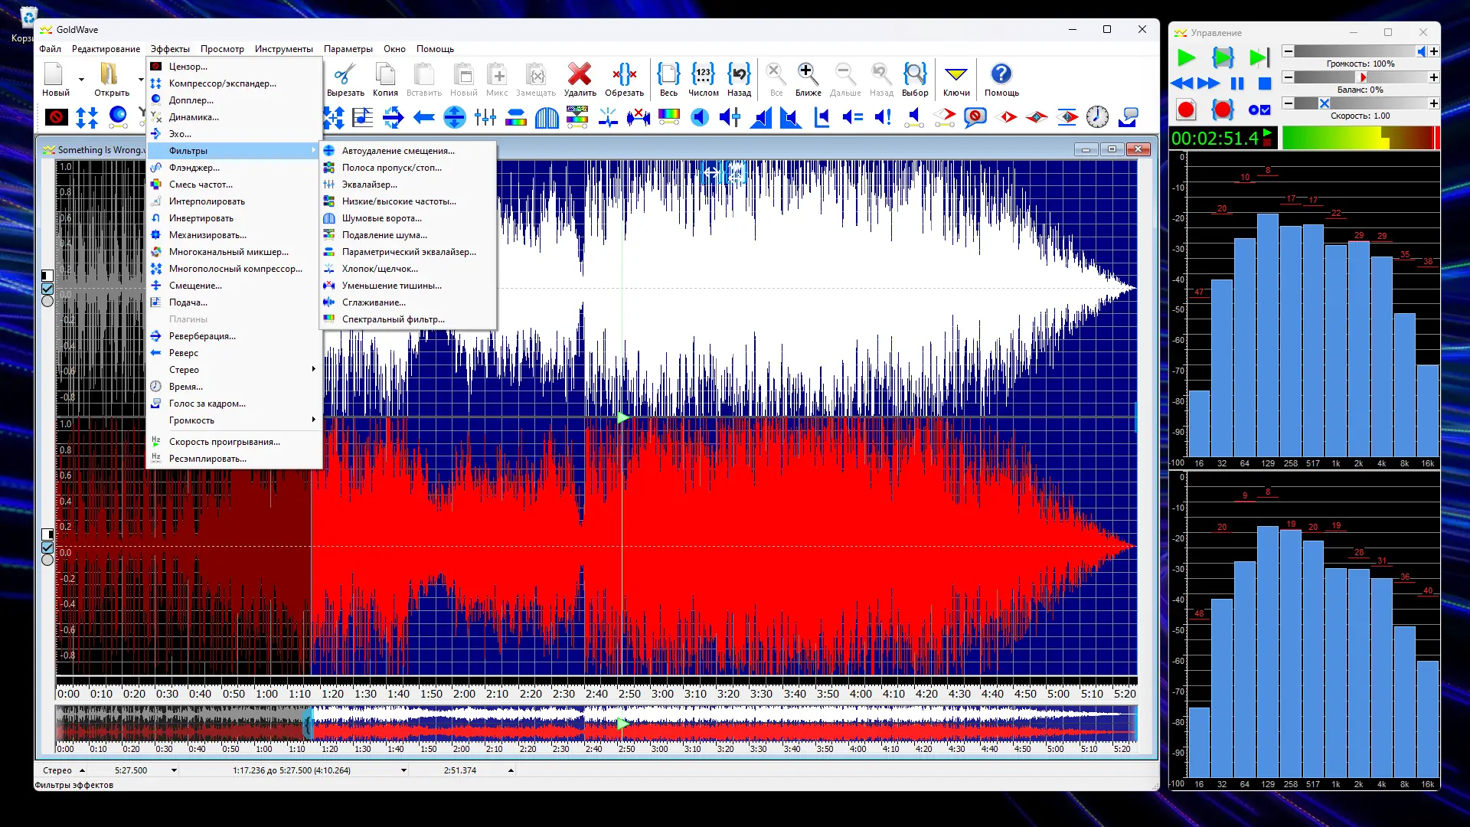The height and width of the screenshot is (827, 1470).
Task: Click the Числом selection icon
Action: [x=703, y=74]
